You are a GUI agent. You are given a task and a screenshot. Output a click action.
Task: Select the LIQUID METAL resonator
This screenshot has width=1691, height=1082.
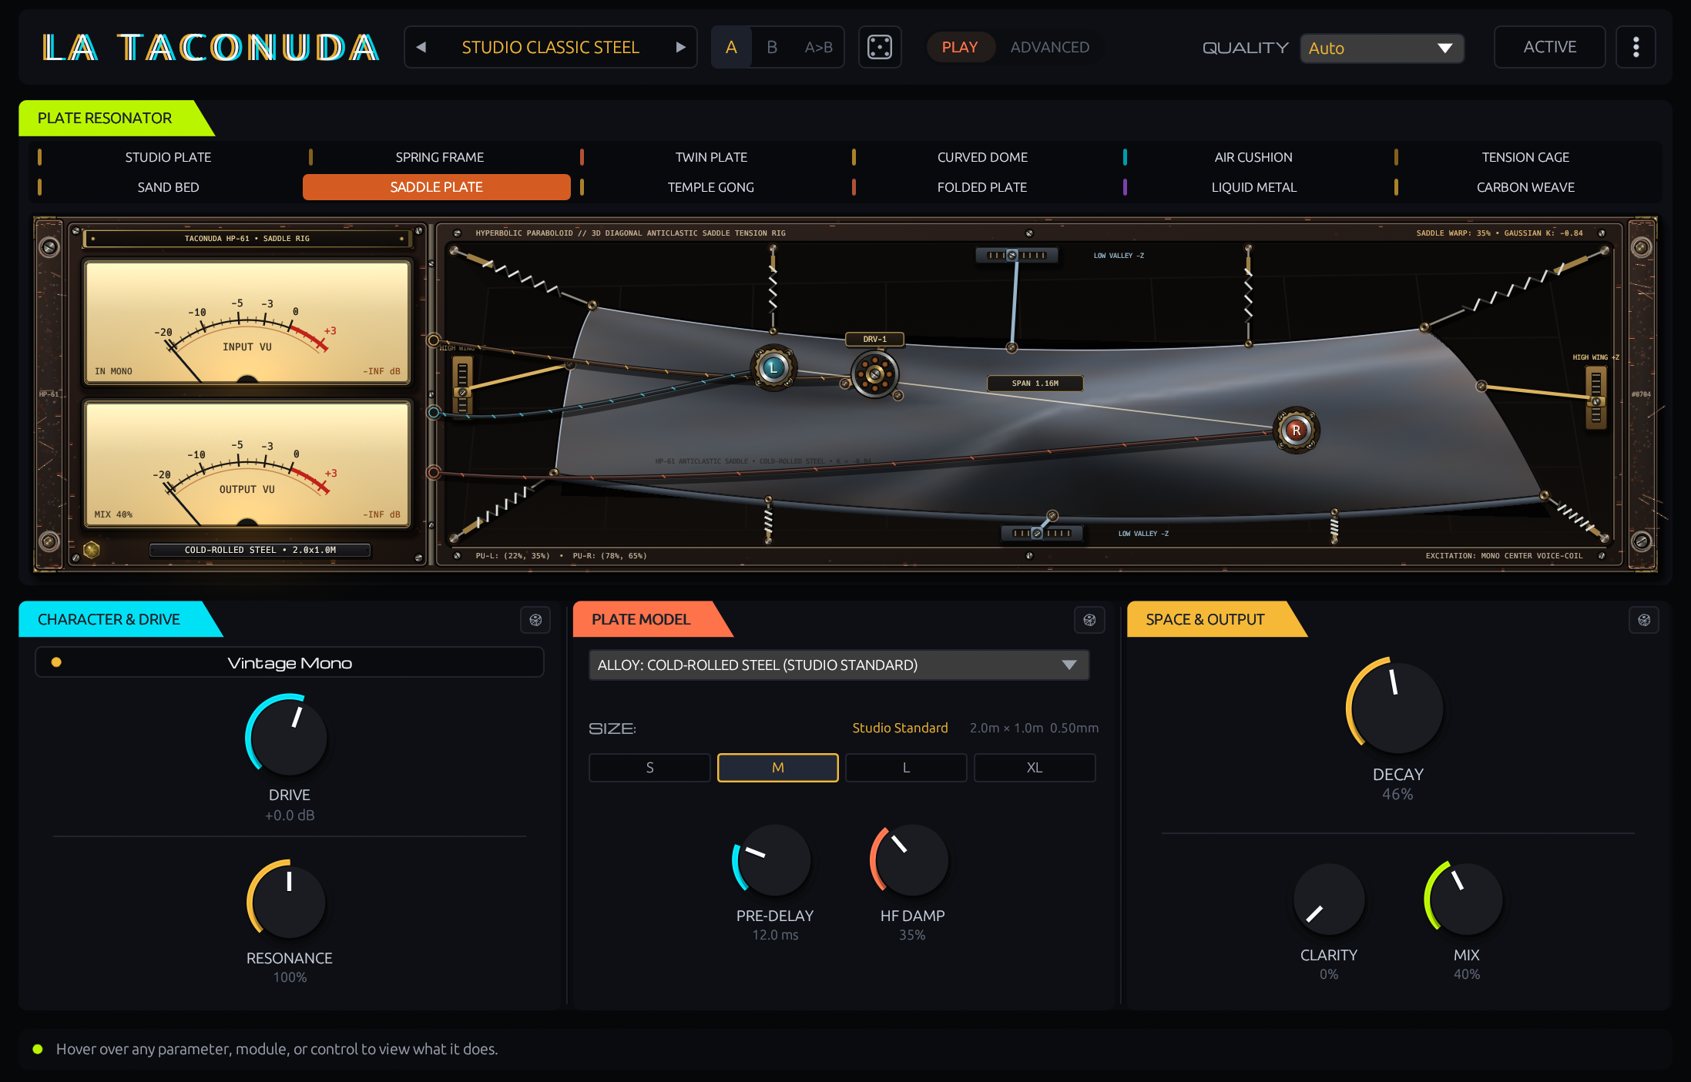click(x=1253, y=187)
